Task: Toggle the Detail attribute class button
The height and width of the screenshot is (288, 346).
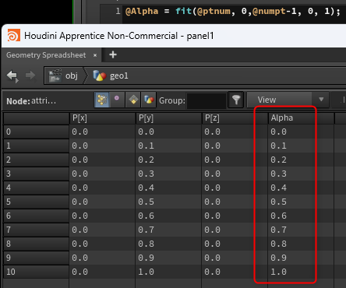Action: click(149, 100)
